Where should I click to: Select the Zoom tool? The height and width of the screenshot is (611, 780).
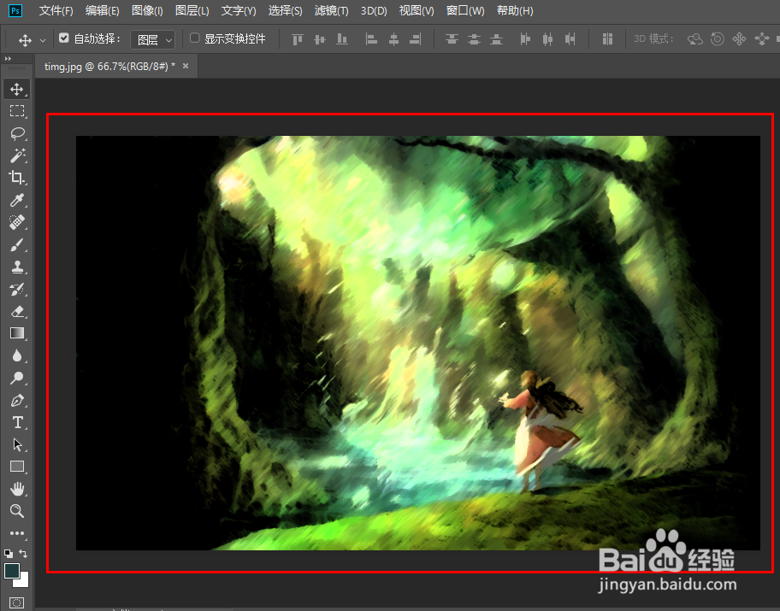tap(17, 510)
